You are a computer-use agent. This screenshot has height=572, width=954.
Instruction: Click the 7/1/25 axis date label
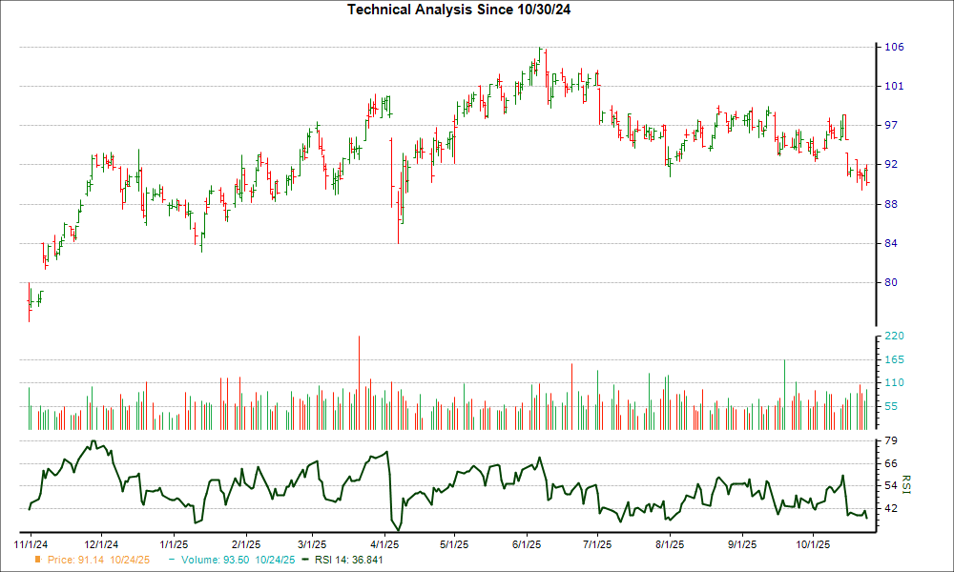[596, 540]
